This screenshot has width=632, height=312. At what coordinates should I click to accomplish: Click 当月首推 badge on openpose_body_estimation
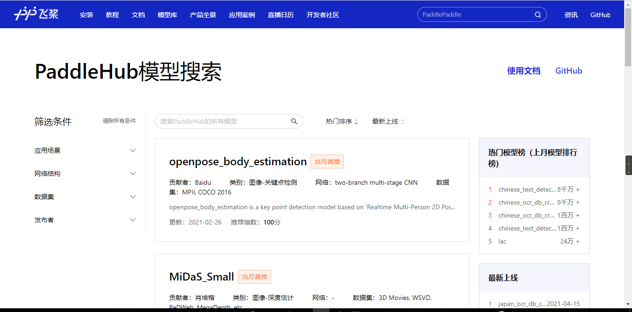pyautogui.click(x=327, y=162)
